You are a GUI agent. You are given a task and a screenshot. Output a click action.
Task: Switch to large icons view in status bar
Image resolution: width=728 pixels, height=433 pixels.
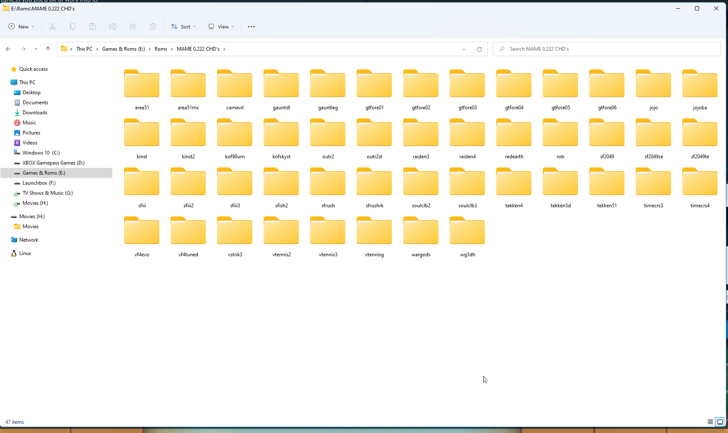coord(720,422)
